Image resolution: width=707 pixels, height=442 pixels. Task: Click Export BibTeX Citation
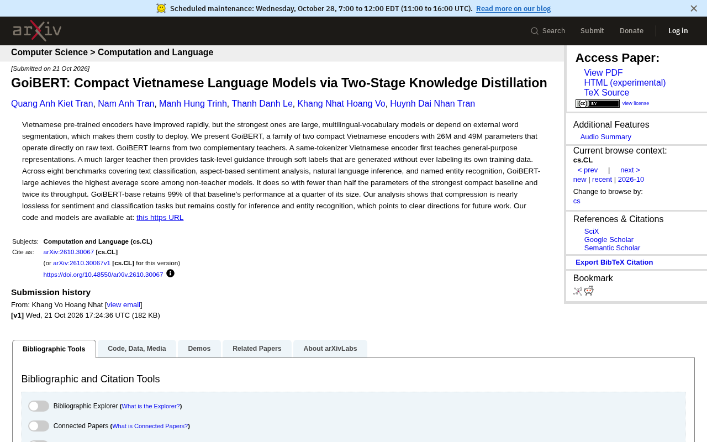pos(614,262)
